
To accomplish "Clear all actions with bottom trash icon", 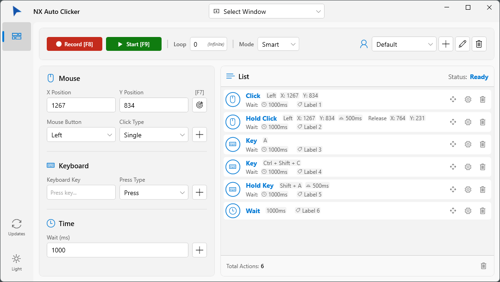I will [x=483, y=266].
